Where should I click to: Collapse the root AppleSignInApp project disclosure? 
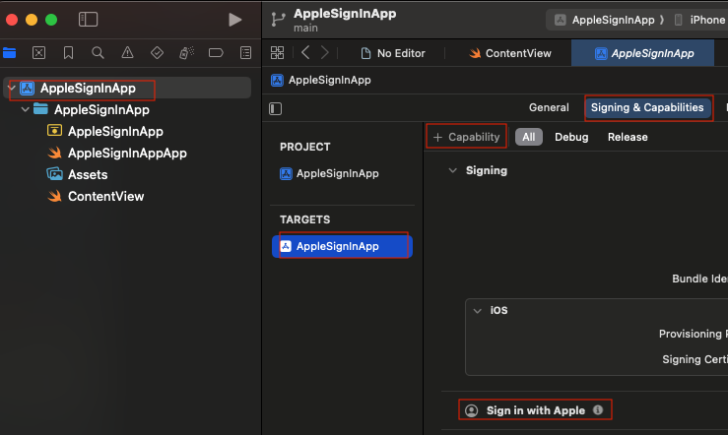tap(12, 88)
